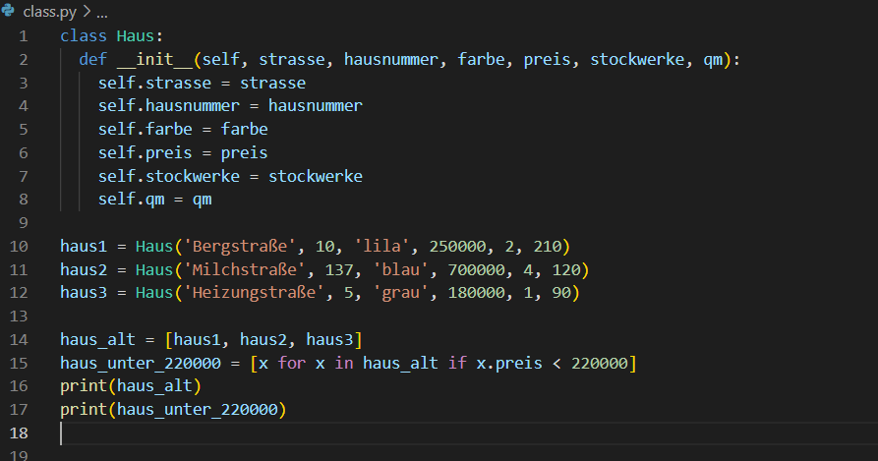Place cursor on empty line 18

295,433
